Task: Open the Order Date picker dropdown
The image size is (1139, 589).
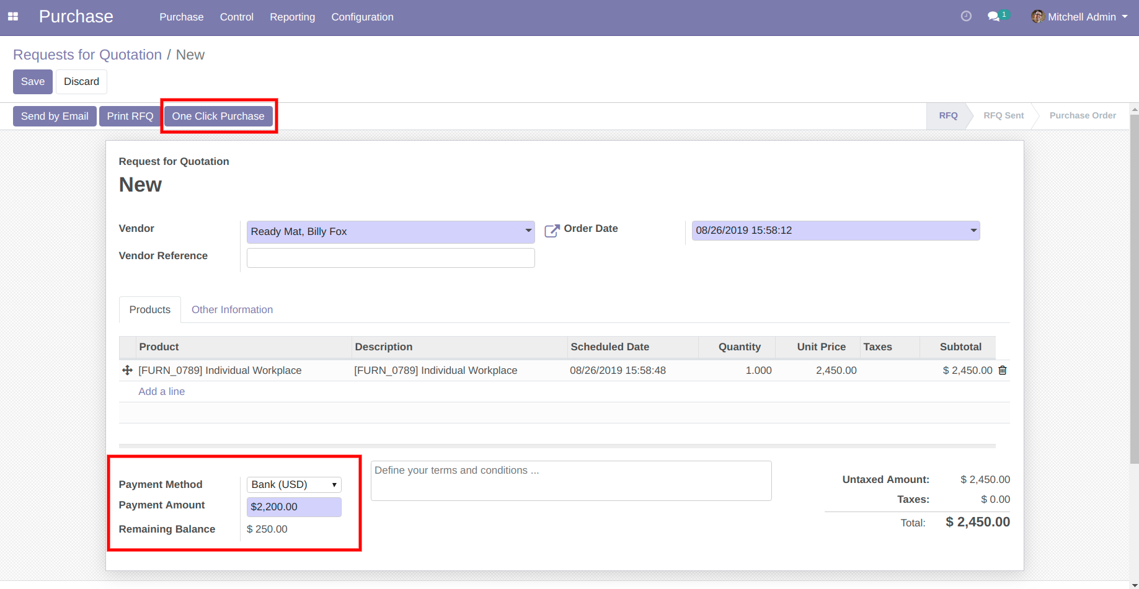Action: click(x=973, y=231)
